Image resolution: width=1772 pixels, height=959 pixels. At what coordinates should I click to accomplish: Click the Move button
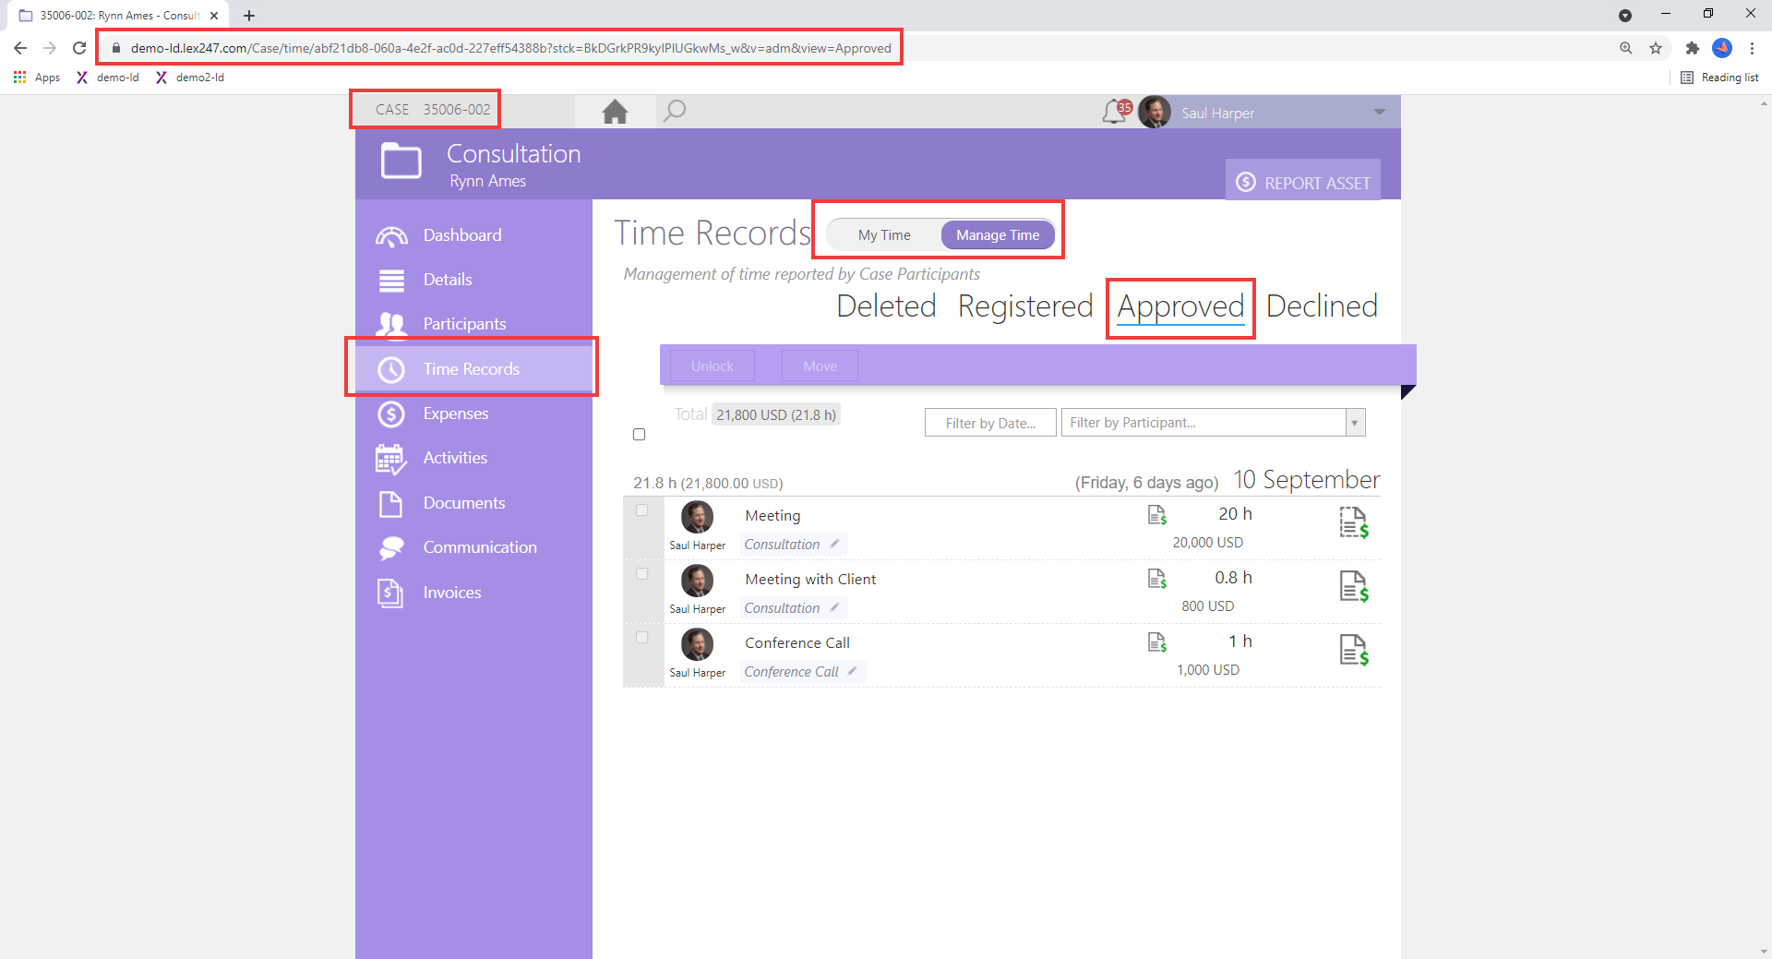pos(820,366)
